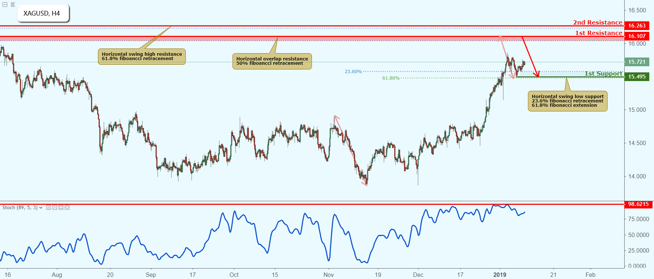Click the Sep label on the time axis
The height and width of the screenshot is (279, 654).
pos(151,275)
